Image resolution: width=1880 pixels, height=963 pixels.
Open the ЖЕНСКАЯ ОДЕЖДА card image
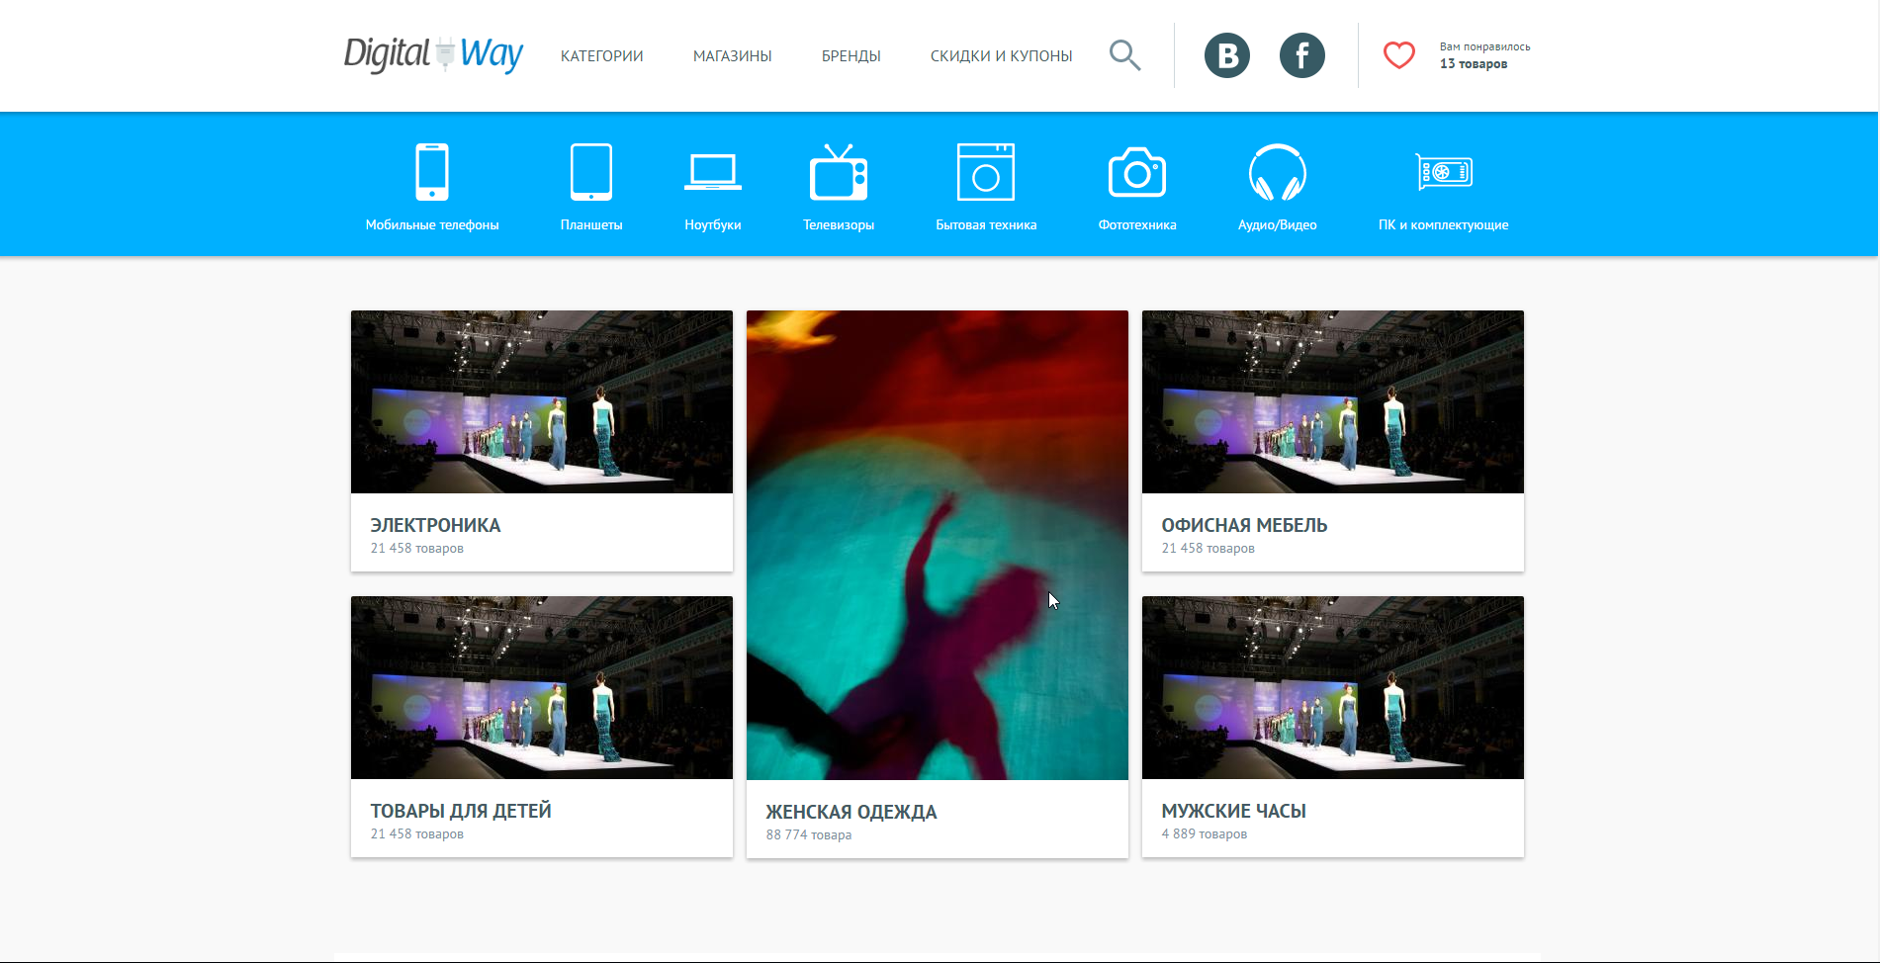click(x=938, y=545)
